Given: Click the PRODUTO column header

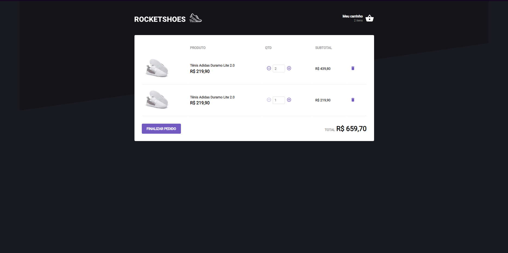Looking at the screenshot, I should point(198,48).
